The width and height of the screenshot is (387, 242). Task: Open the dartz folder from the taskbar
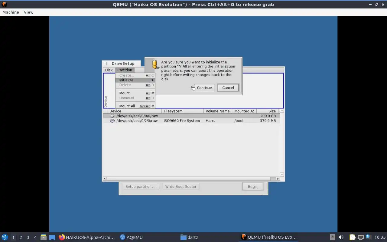[x=189, y=237]
